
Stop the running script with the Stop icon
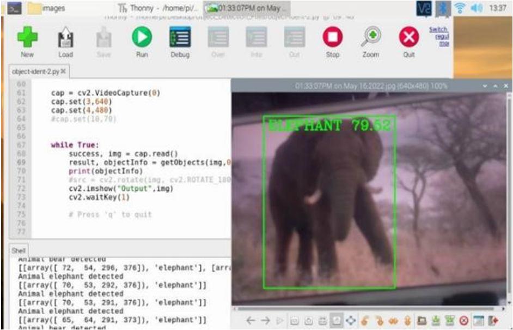pos(332,37)
